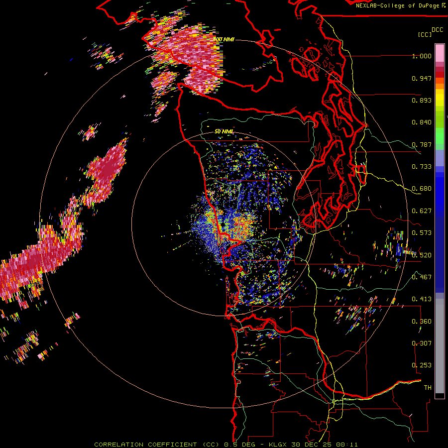Click the 0.573 scale value

pyautogui.click(x=422, y=233)
